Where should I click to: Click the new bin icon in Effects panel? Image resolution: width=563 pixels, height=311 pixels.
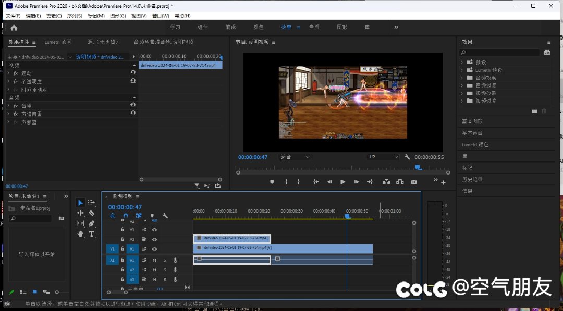535,111
